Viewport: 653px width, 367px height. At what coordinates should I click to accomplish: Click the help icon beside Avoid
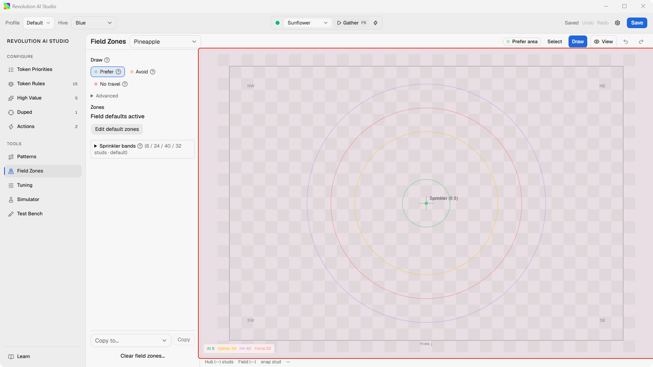153,72
